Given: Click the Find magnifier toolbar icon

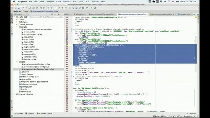Looking at the screenshot, I should [41, 8].
